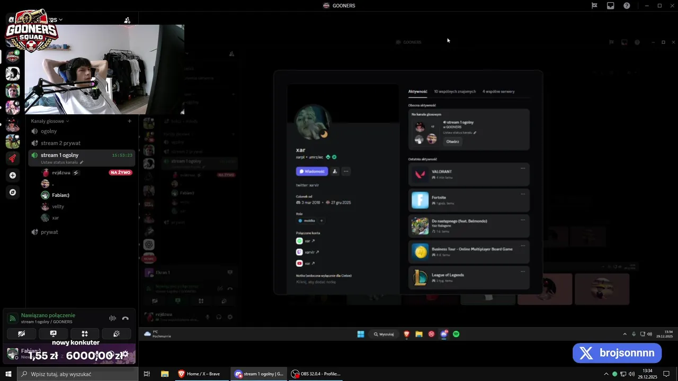Click the note field Kliknij, aby dodać notkę
This screenshot has width=678, height=381.
316,282
